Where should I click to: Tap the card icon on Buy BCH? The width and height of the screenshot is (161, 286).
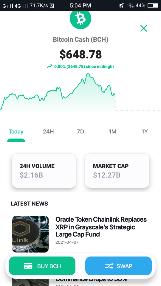pos(28,266)
